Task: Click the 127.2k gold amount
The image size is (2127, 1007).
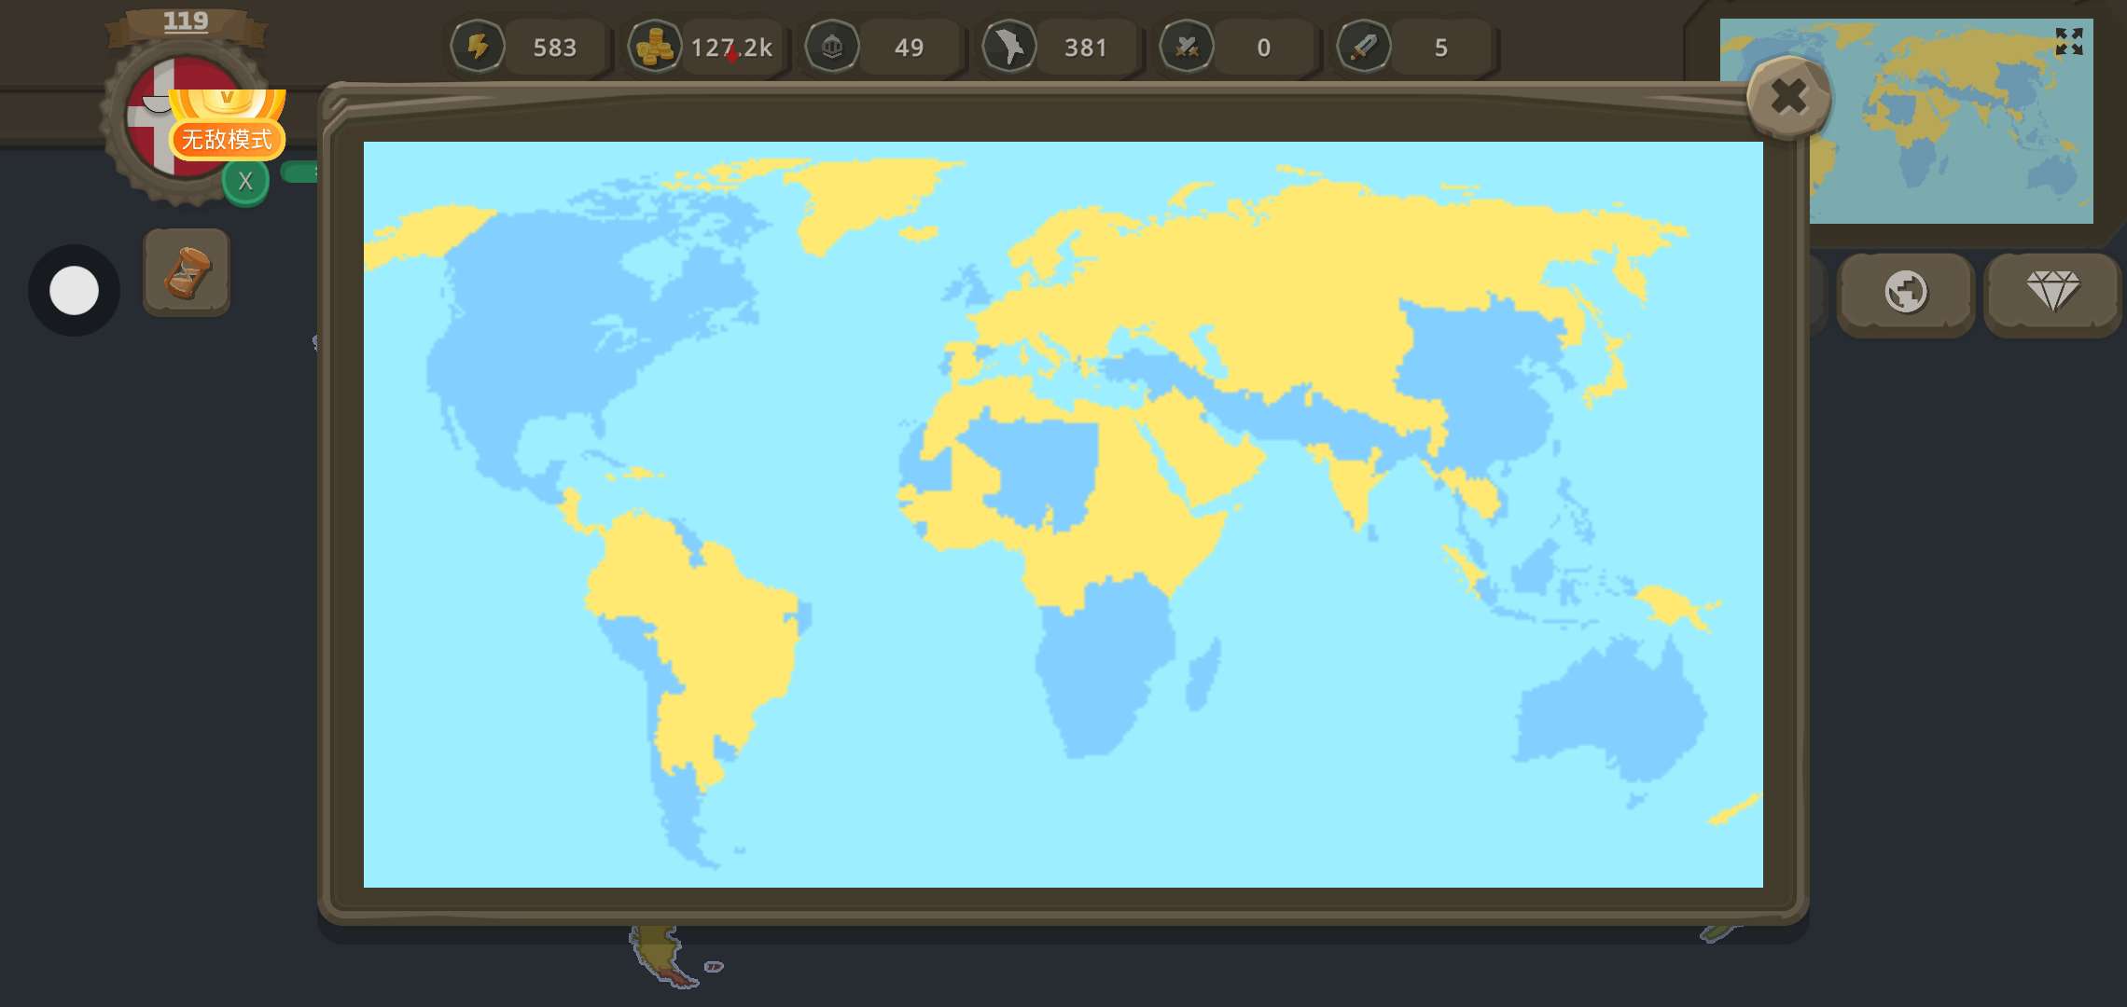Action: coord(732,47)
